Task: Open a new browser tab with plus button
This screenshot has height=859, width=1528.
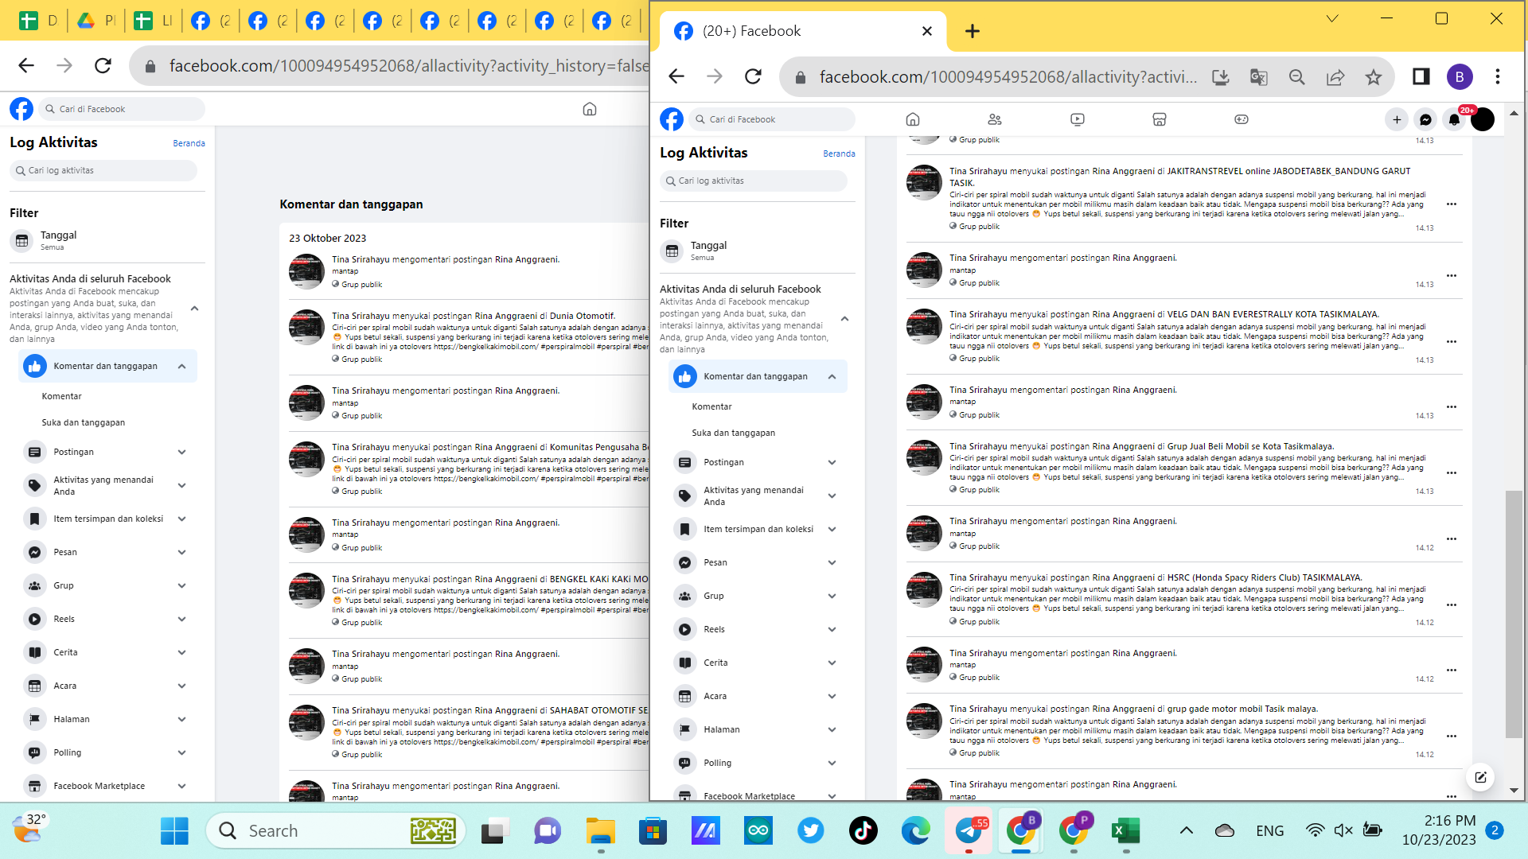Action: point(972,31)
